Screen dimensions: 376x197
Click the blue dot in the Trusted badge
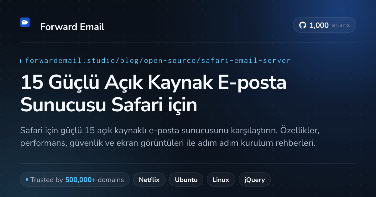[x=27, y=180]
